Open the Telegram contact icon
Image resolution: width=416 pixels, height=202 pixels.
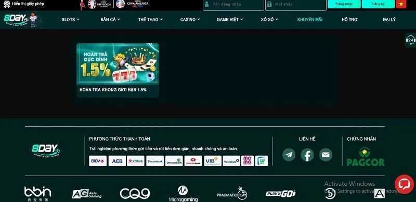point(289,155)
